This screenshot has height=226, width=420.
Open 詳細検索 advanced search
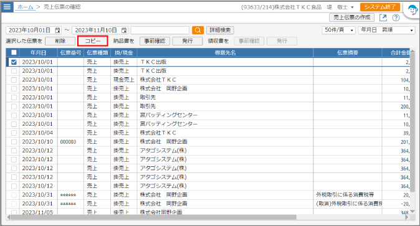coord(220,31)
